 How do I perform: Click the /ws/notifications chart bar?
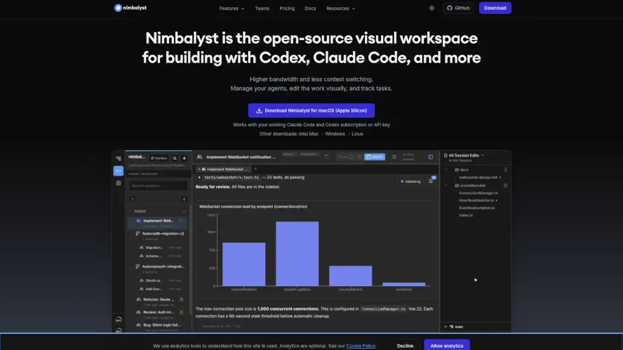point(243,264)
